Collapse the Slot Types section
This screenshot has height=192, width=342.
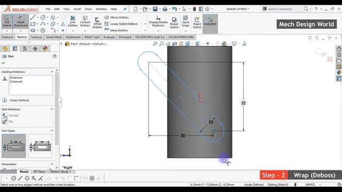(52, 131)
